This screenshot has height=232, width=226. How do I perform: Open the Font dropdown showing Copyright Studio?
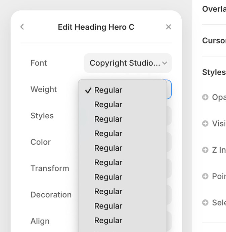[125, 63]
